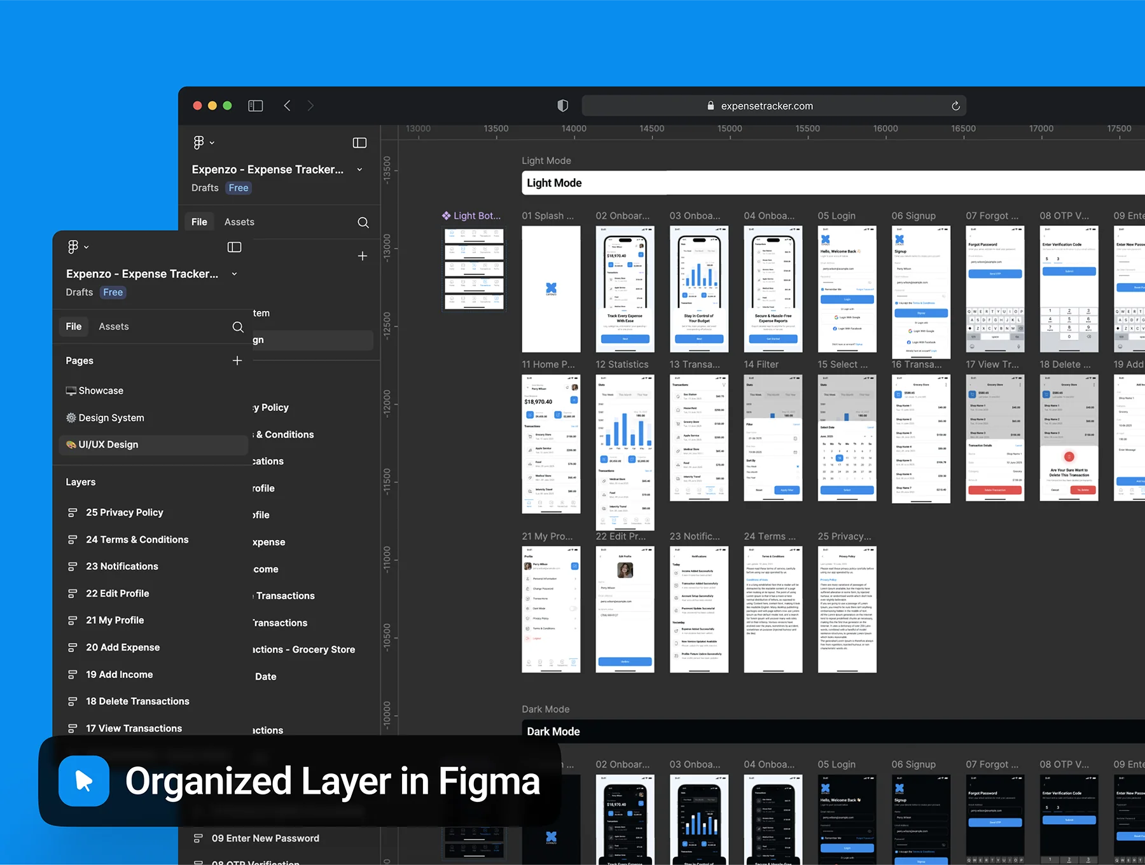Switch to the Assets tab in back panel

pyautogui.click(x=239, y=222)
